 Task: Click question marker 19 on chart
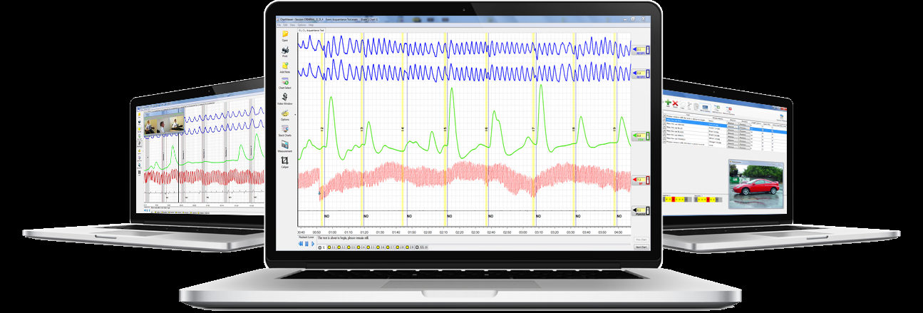[x=615, y=130]
